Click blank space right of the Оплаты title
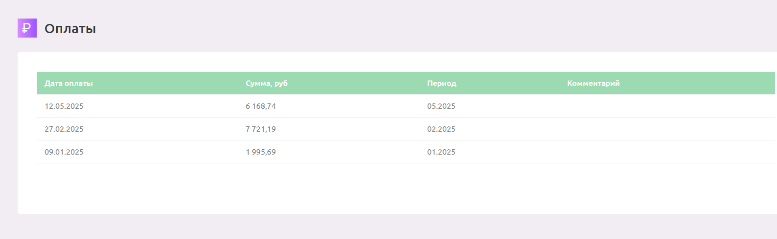Image resolution: width=777 pixels, height=239 pixels. coord(391,28)
